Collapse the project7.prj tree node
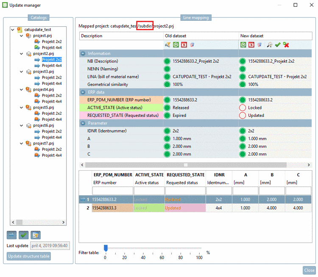The image size is (318, 277). click(x=22, y=144)
